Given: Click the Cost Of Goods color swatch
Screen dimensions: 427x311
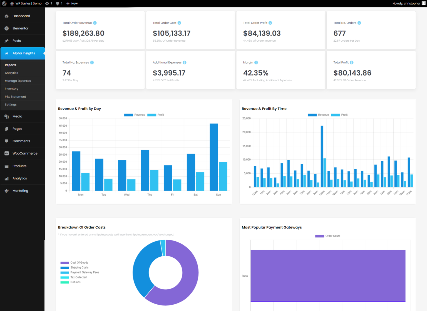Looking at the screenshot, I should click(x=64, y=262).
